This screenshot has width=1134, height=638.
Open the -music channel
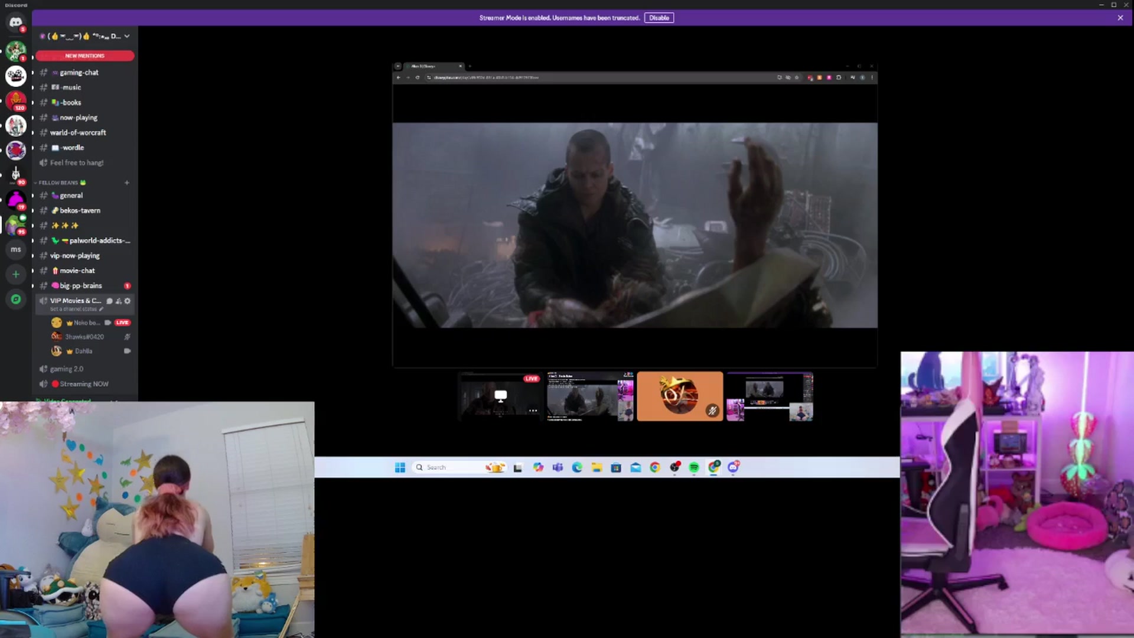click(x=85, y=87)
